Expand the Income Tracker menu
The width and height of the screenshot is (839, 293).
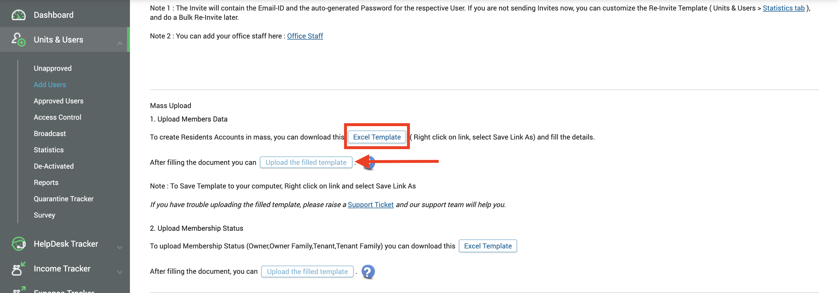tap(119, 272)
